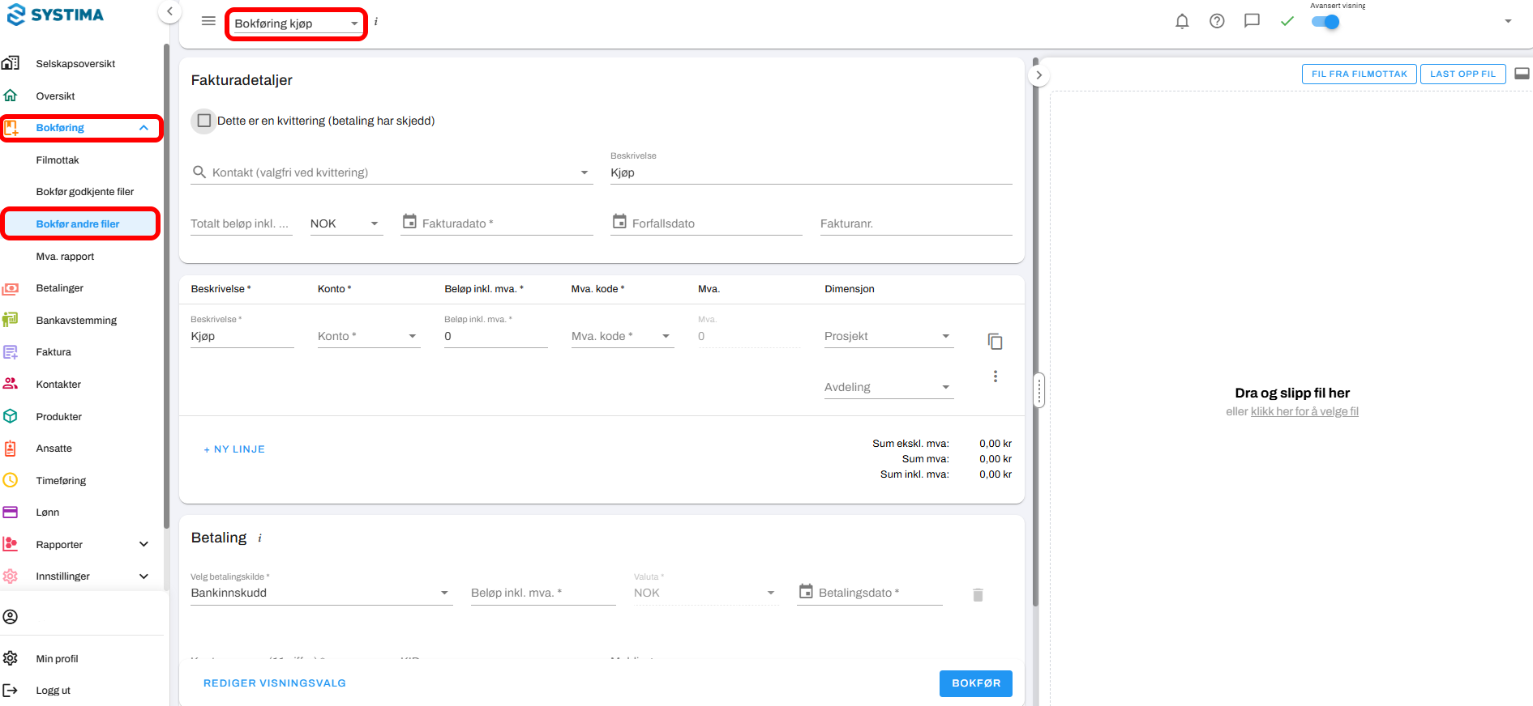The width and height of the screenshot is (1533, 706).
Task: Click the Betalinger money icon
Action: coord(11,288)
